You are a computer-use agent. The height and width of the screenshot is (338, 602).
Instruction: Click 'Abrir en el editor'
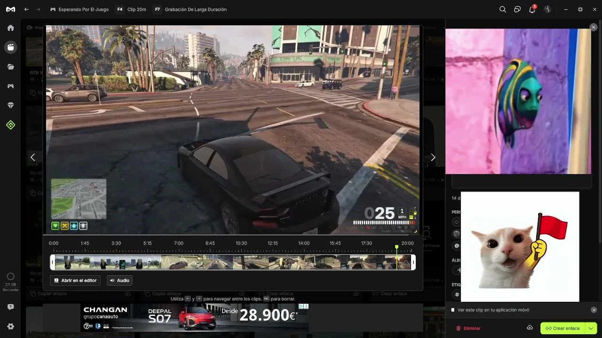pyautogui.click(x=75, y=280)
